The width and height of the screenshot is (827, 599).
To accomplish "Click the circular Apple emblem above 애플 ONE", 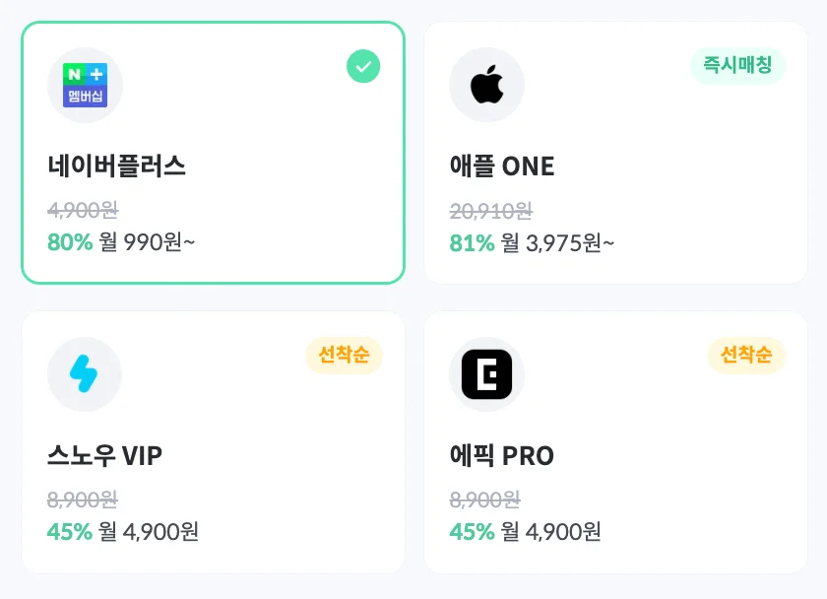I will click(x=486, y=85).
